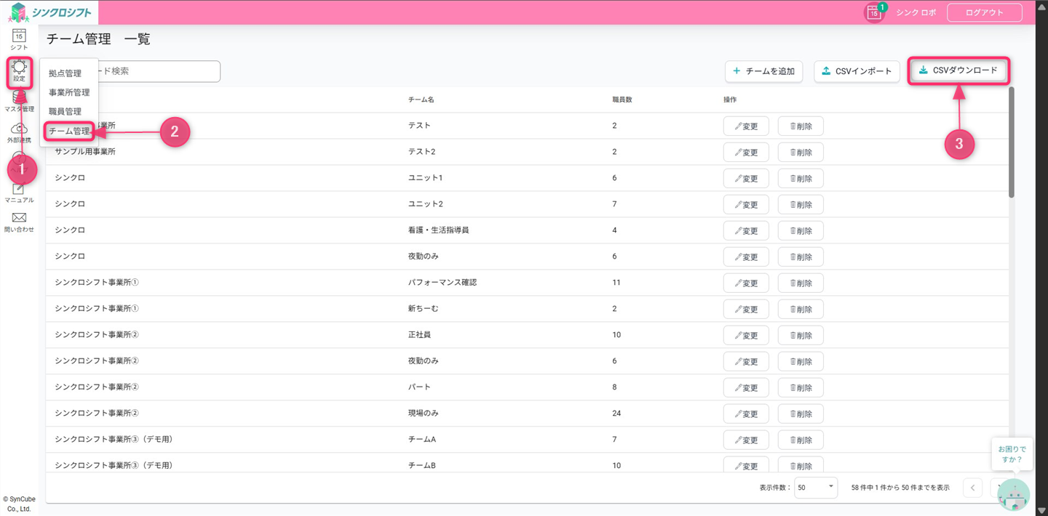Click 削除 for 新ちーむ team
Screen dimensions: 1048x516
pyautogui.click(x=801, y=309)
